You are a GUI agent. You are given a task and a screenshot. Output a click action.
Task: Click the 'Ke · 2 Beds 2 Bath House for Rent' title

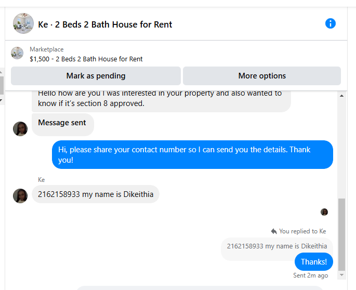click(x=105, y=24)
